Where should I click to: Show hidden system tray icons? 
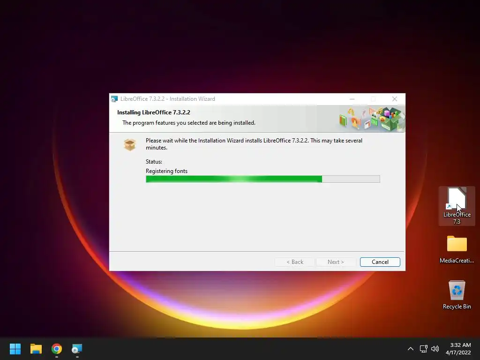[411, 349]
